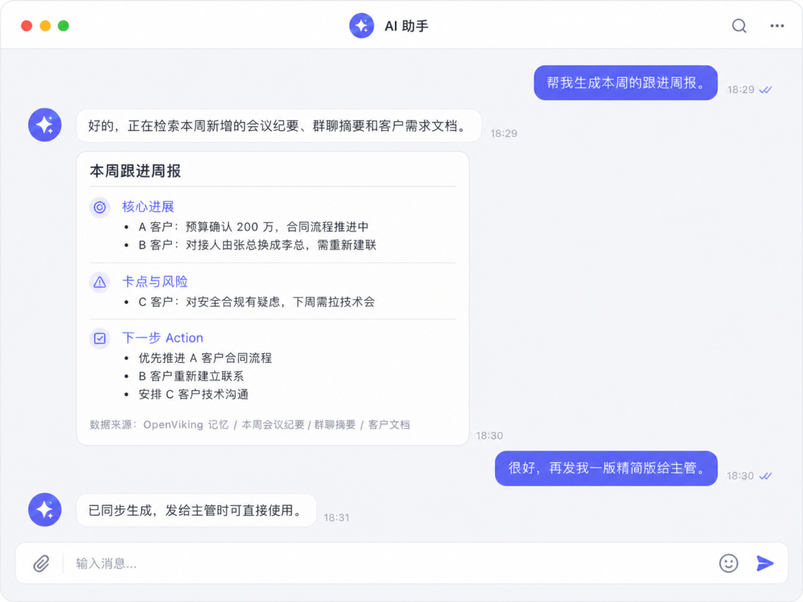803x602 pixels.
Task: Click the AI avatar beside the 好的，正在检索 message
Action: tap(45, 125)
